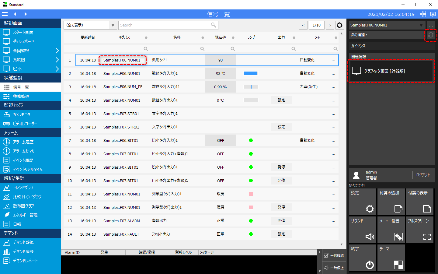This screenshot has width=438, height=274.
Task: Expand the Samples.F06.NUM01 tag dropdown
Action: click(421, 25)
